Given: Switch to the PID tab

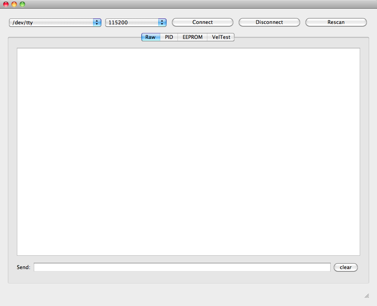Looking at the screenshot, I should point(169,37).
